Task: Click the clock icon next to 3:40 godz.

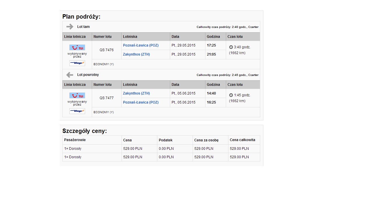Action: coord(231,47)
